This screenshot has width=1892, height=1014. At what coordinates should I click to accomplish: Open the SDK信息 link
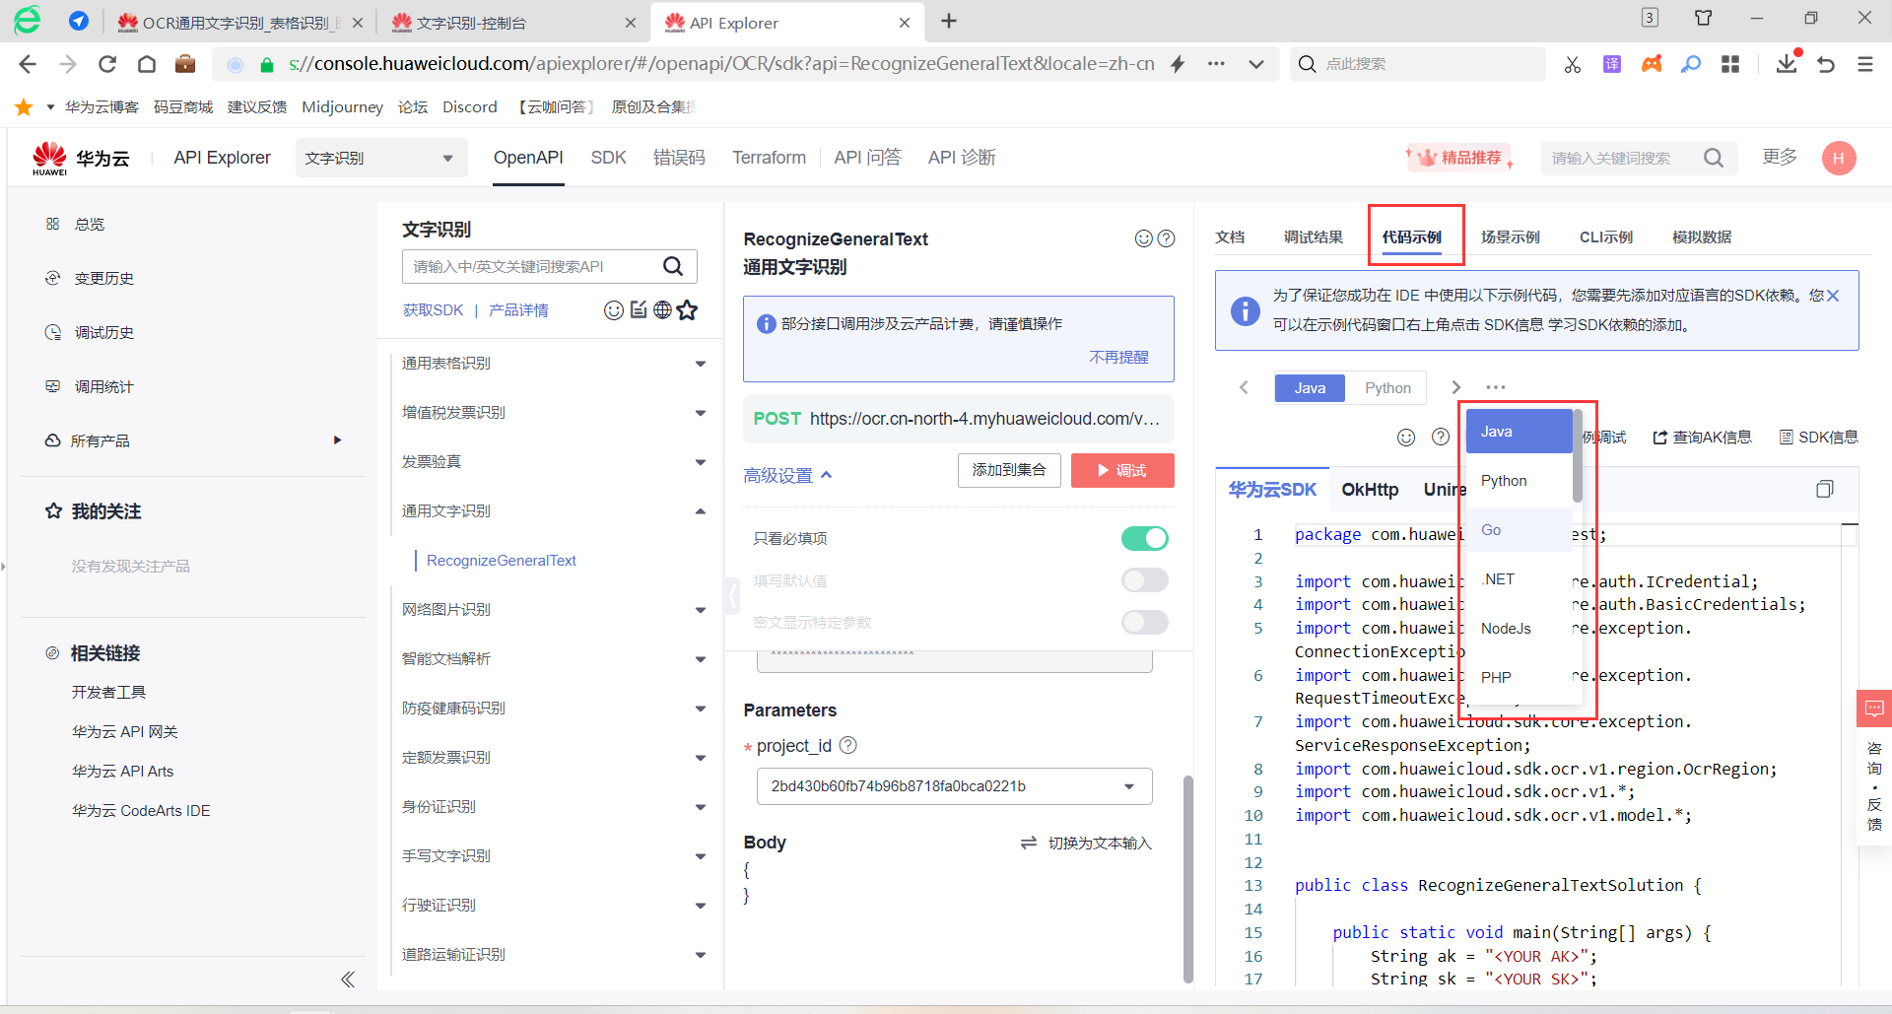tap(1818, 438)
